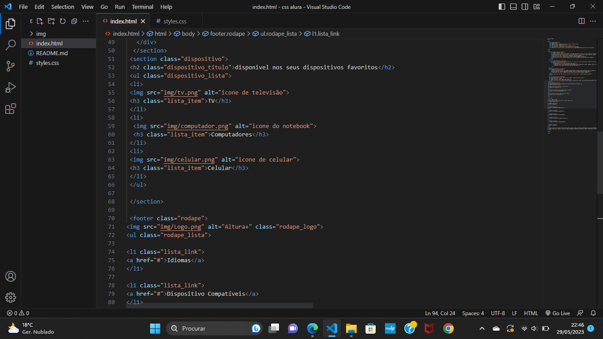Image resolution: width=603 pixels, height=339 pixels.
Task: Collapse all folders in Explorer
Action: (74, 21)
